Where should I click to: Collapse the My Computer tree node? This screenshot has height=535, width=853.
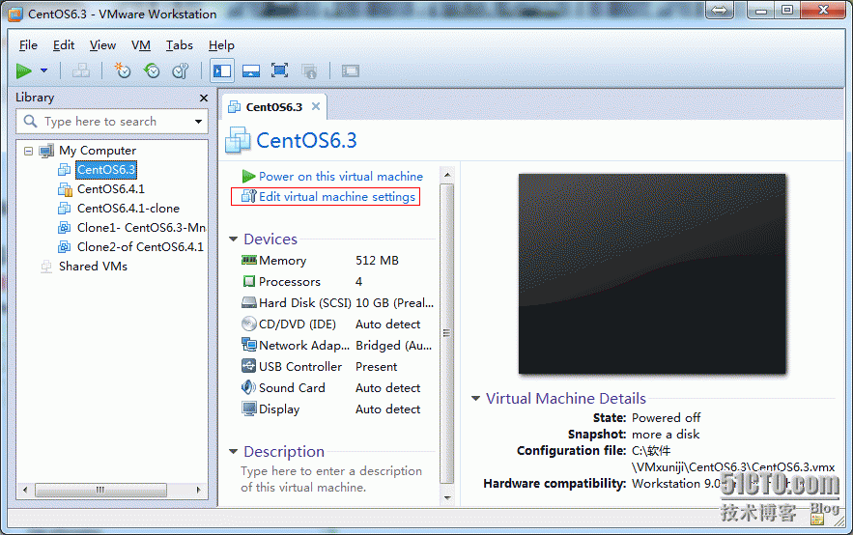coord(28,151)
